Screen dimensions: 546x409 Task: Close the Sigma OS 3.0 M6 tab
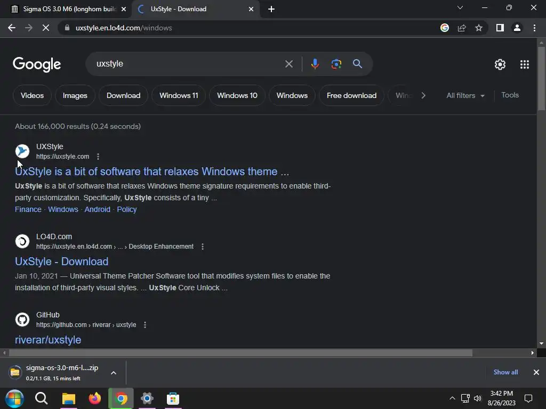pyautogui.click(x=124, y=9)
